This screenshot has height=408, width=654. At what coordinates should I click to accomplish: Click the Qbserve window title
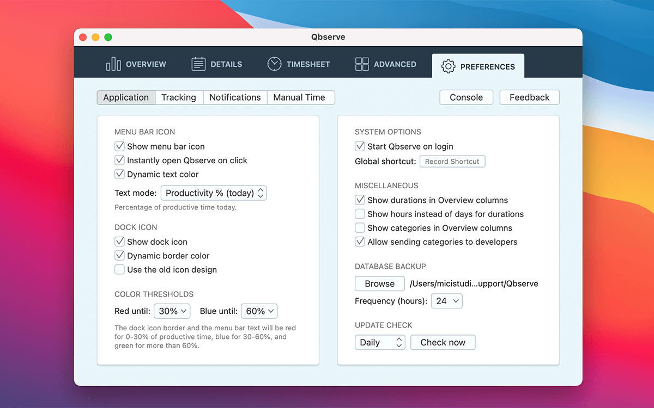click(328, 37)
